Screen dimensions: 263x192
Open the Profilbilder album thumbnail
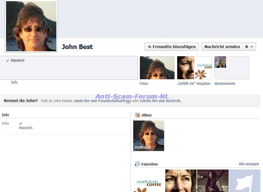149,135
